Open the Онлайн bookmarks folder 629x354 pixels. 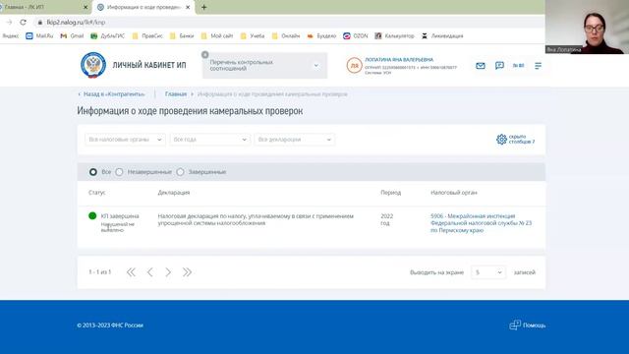[286, 35]
